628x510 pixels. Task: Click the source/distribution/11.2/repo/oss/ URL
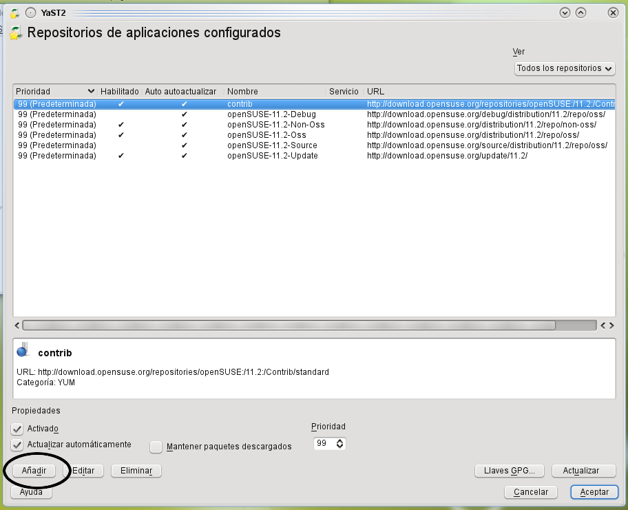[x=488, y=145]
